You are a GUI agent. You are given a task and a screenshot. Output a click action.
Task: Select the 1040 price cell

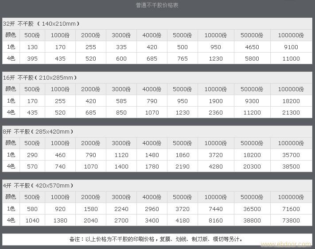[x=32, y=220]
